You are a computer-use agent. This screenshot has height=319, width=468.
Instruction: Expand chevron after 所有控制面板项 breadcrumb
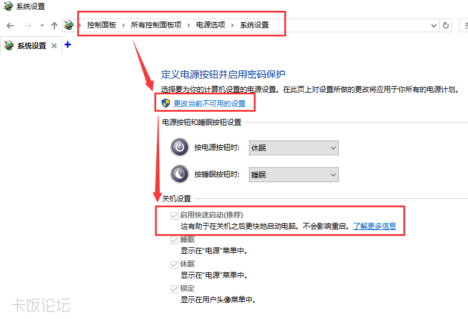[x=189, y=25]
